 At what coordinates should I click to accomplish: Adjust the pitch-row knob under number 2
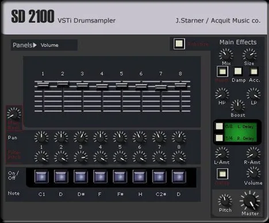click(x=61, y=157)
